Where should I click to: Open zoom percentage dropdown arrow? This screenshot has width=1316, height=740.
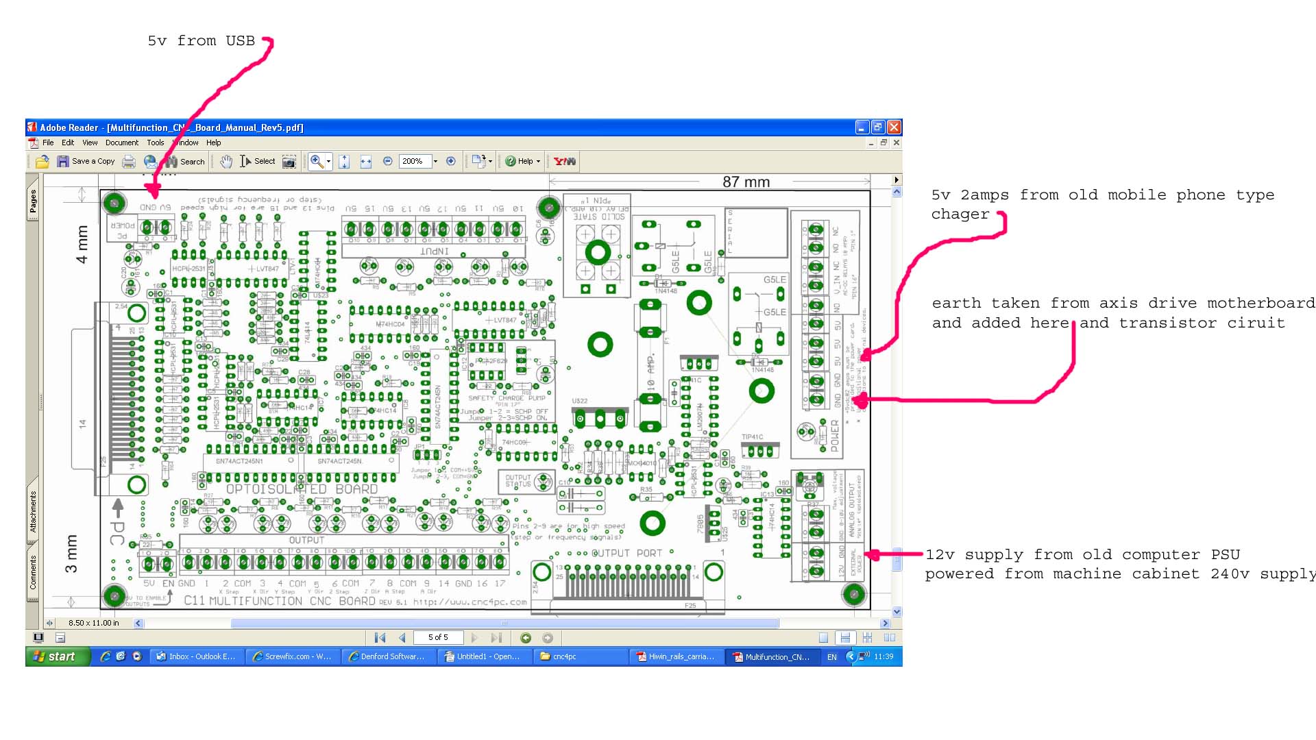point(436,162)
